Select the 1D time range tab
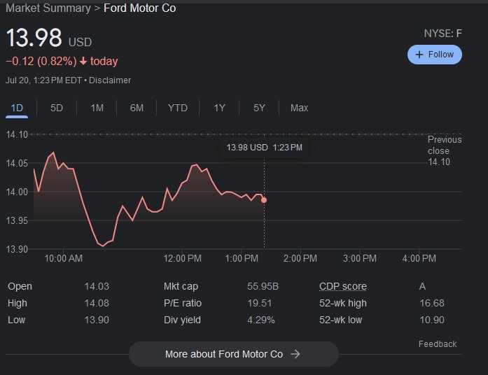Image resolution: width=488 pixels, height=375 pixels. click(17, 108)
